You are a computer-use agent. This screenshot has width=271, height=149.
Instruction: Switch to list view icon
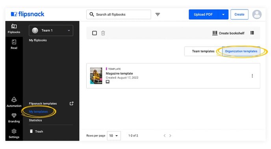point(252,33)
